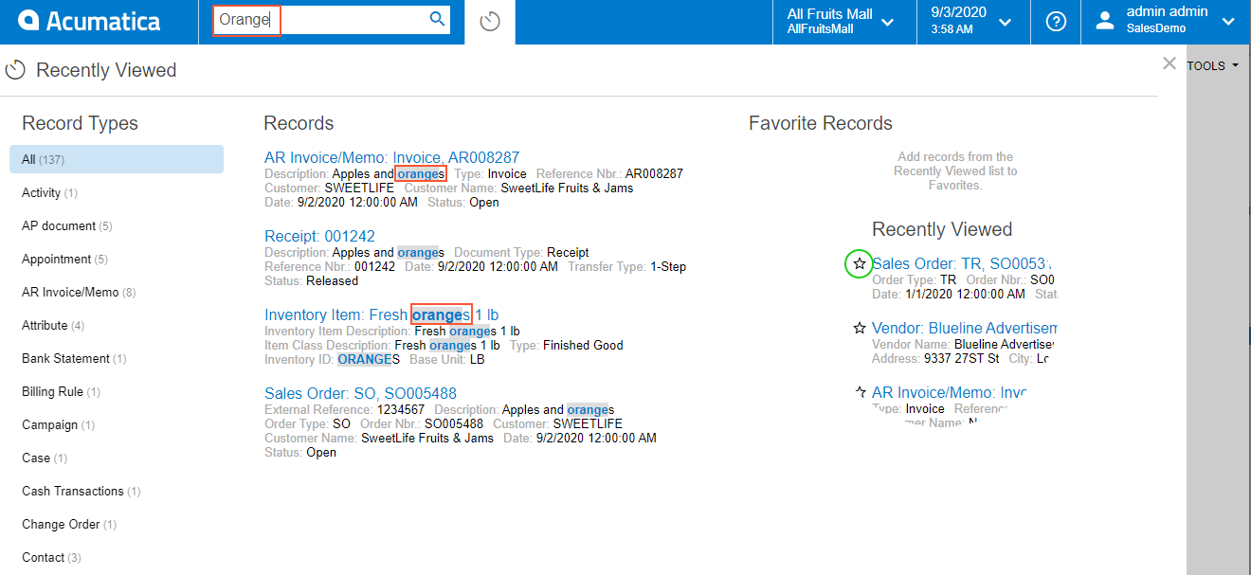1251x575 pixels.
Task: Filter records by AR Invoice/Memo type
Action: [78, 292]
